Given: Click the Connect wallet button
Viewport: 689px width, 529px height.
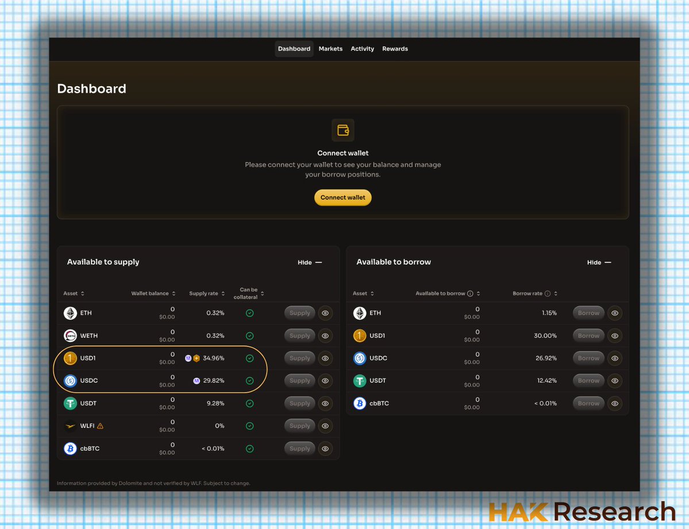Looking at the screenshot, I should click(x=343, y=198).
